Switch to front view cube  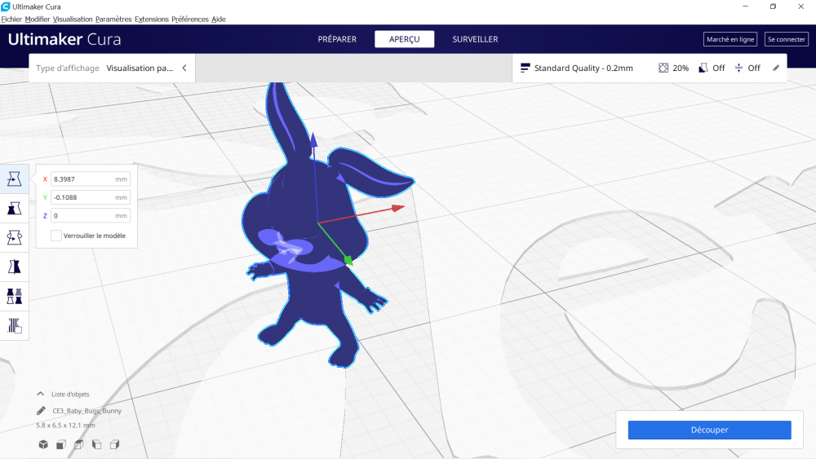click(x=61, y=444)
